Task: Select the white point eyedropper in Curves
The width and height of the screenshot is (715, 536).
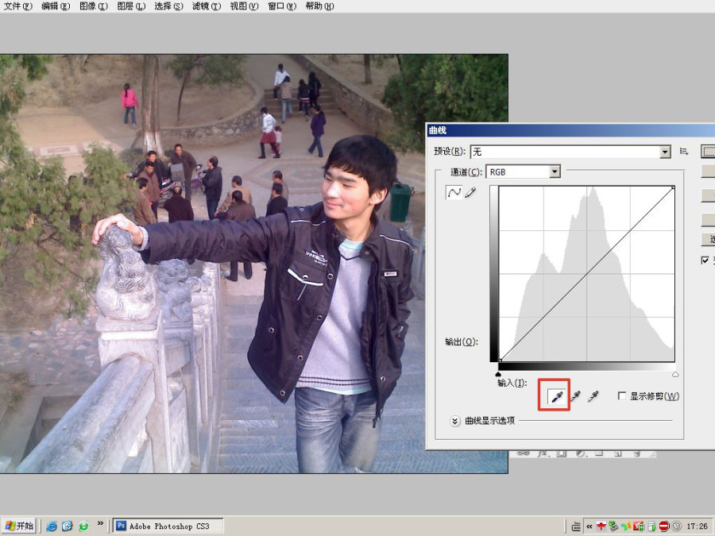Action: click(x=593, y=396)
